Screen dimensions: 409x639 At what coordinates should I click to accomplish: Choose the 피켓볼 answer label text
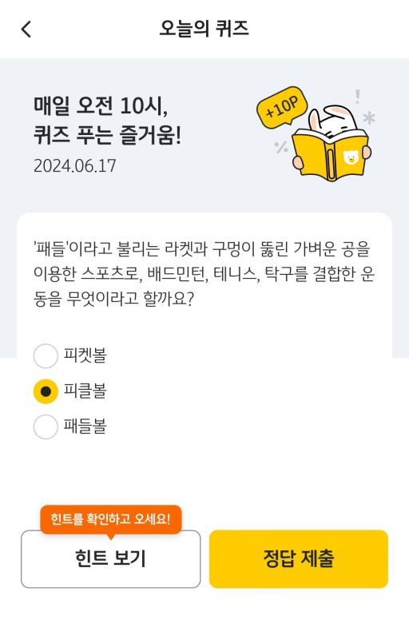click(x=85, y=355)
